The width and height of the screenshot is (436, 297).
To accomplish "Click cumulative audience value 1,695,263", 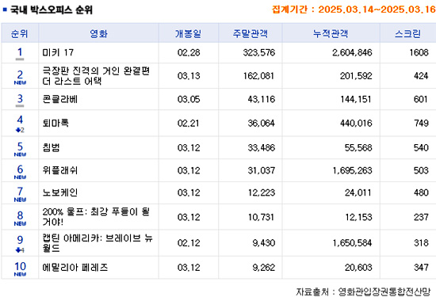I will tap(352, 170).
